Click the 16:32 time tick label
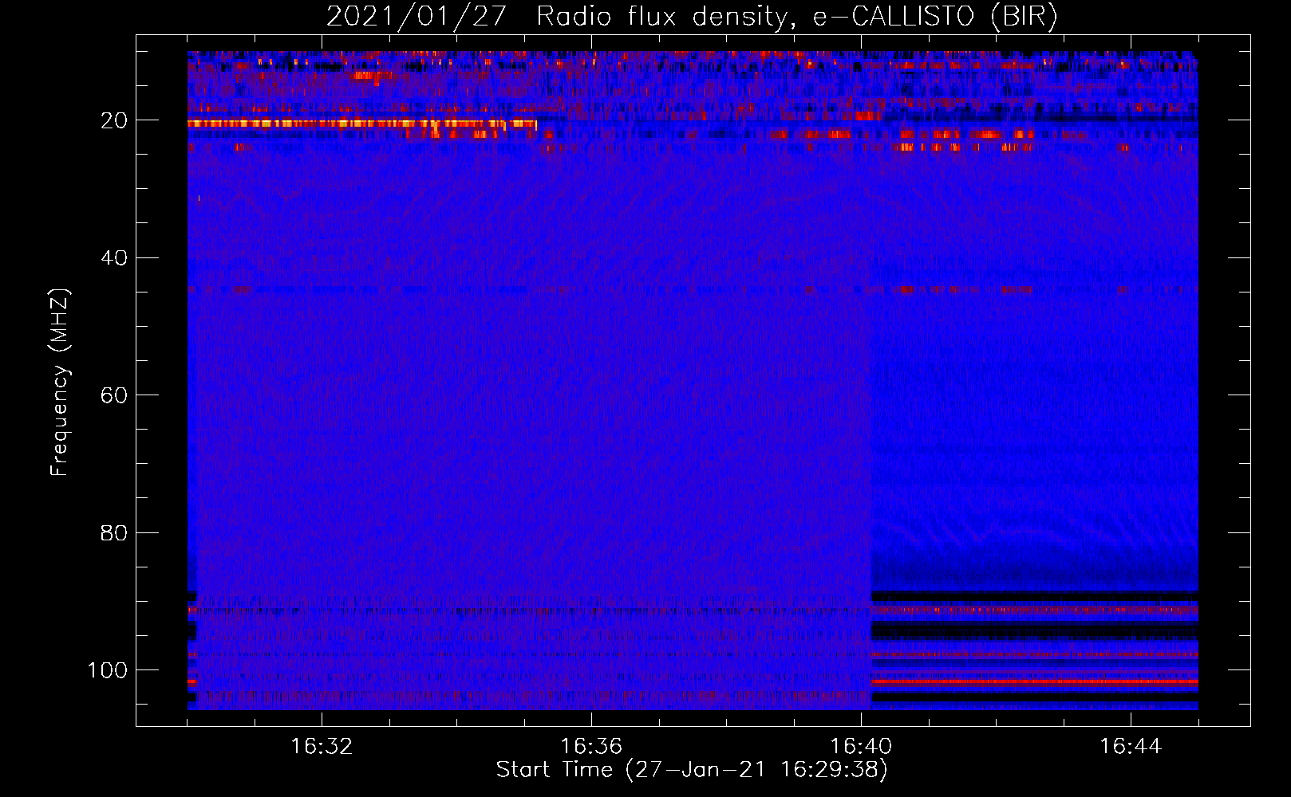The width and height of the screenshot is (1291, 797). click(322, 747)
